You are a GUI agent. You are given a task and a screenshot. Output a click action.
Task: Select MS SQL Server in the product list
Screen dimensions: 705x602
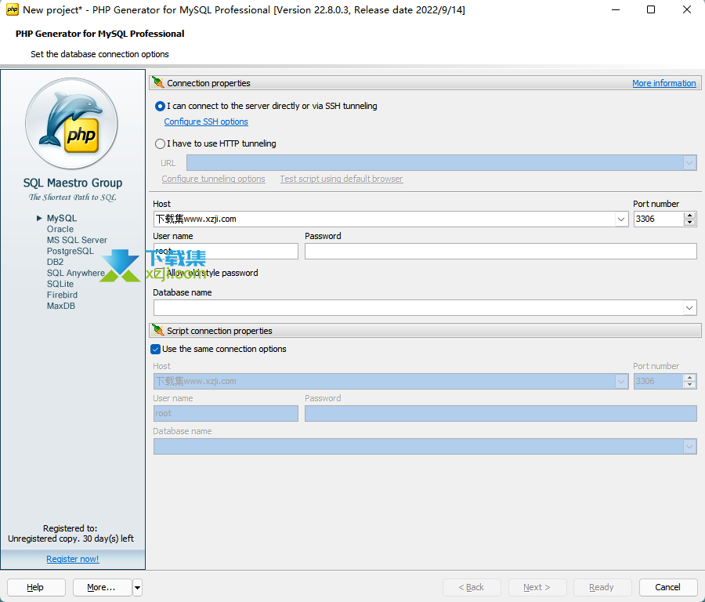coord(77,241)
